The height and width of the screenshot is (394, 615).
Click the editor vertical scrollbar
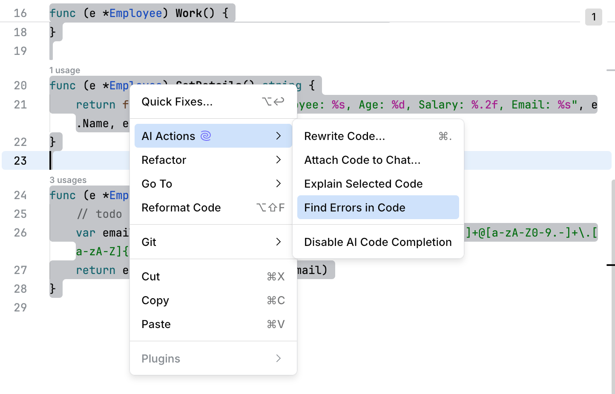pos(613,286)
